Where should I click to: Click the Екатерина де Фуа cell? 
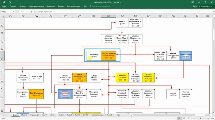click(x=23, y=94)
